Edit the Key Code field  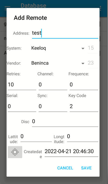(84, 107)
